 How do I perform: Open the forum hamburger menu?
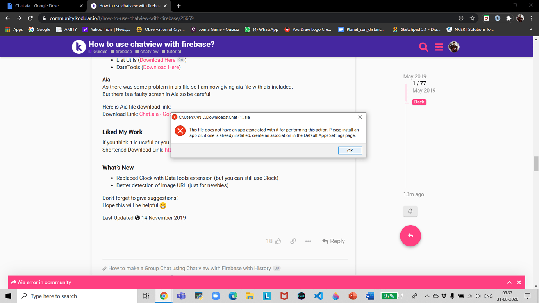click(439, 47)
